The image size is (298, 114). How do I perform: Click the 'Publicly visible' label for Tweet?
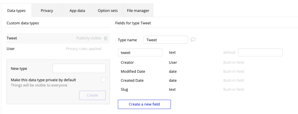tap(89, 38)
